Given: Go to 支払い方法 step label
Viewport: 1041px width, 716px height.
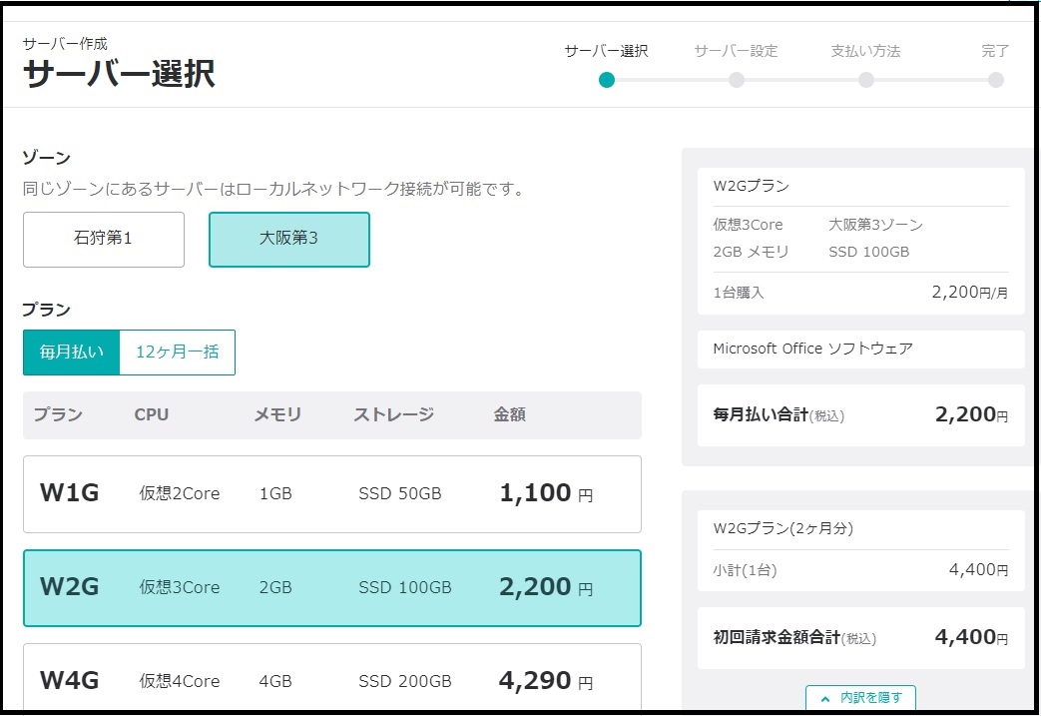Looking at the screenshot, I should tap(865, 51).
